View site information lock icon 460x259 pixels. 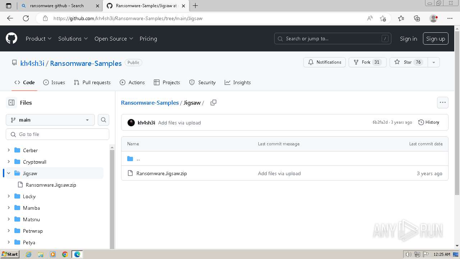click(x=45, y=18)
